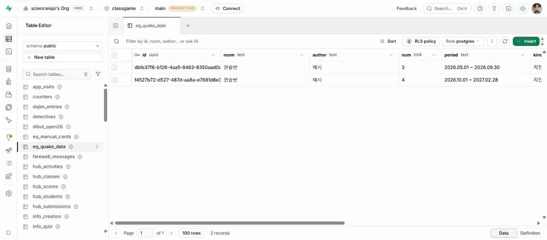Focus the filter by id input
547x240 pixels.
(x=162, y=41)
